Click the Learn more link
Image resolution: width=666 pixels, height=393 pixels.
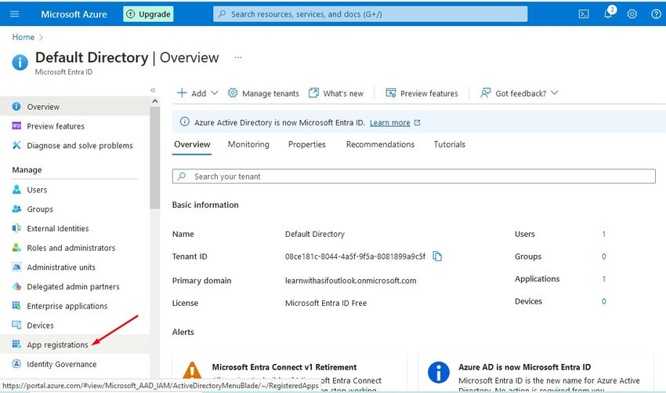[390, 122]
